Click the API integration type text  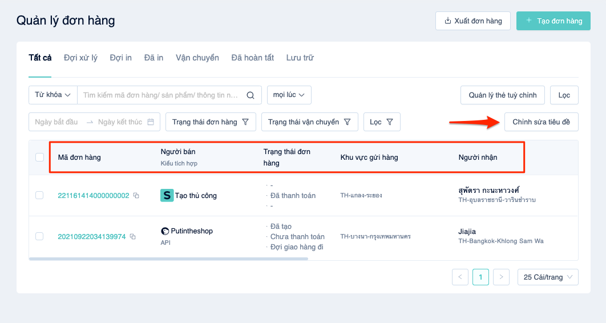pyautogui.click(x=165, y=243)
